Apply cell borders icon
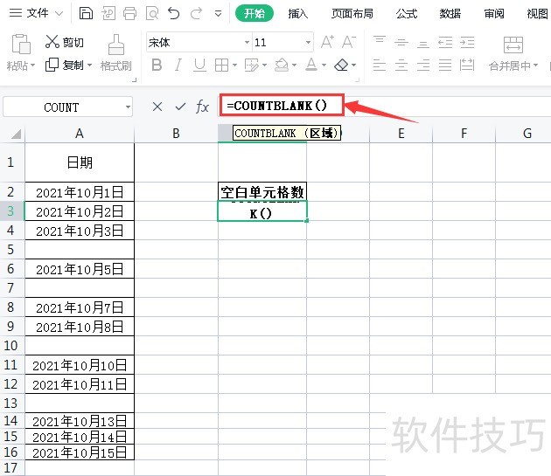551x476 pixels. pyautogui.click(x=221, y=65)
